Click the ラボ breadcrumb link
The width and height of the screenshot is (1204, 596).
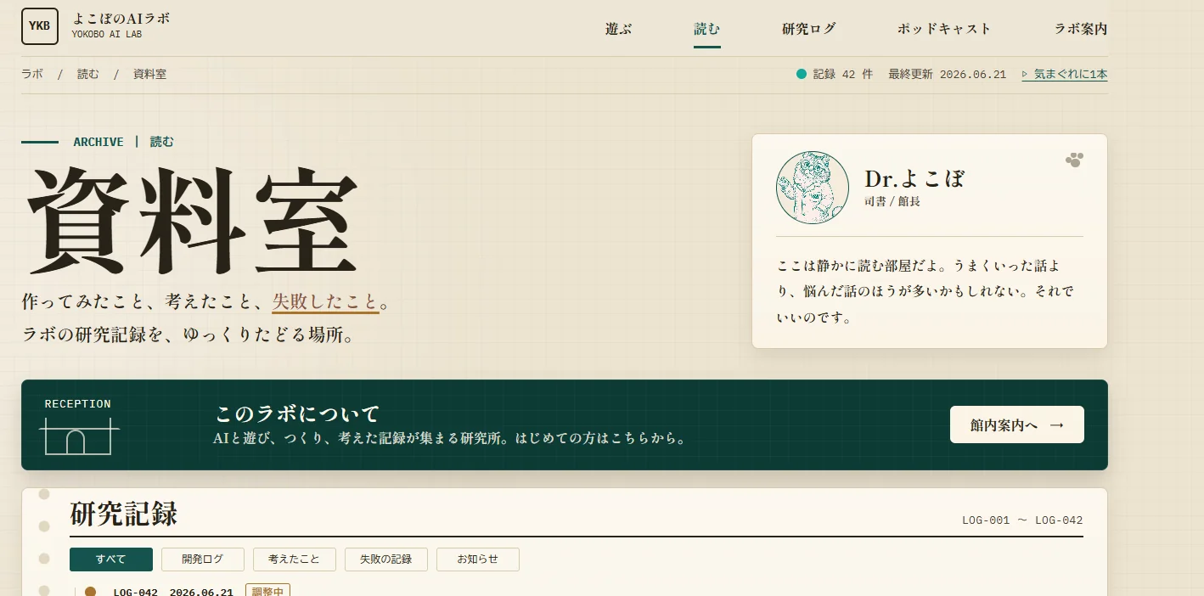(x=32, y=75)
